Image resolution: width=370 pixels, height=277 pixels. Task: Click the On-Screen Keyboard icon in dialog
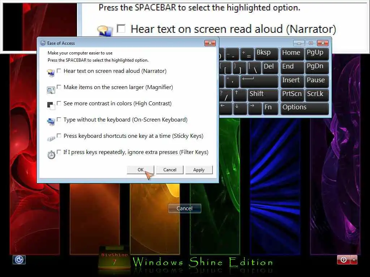point(51,122)
